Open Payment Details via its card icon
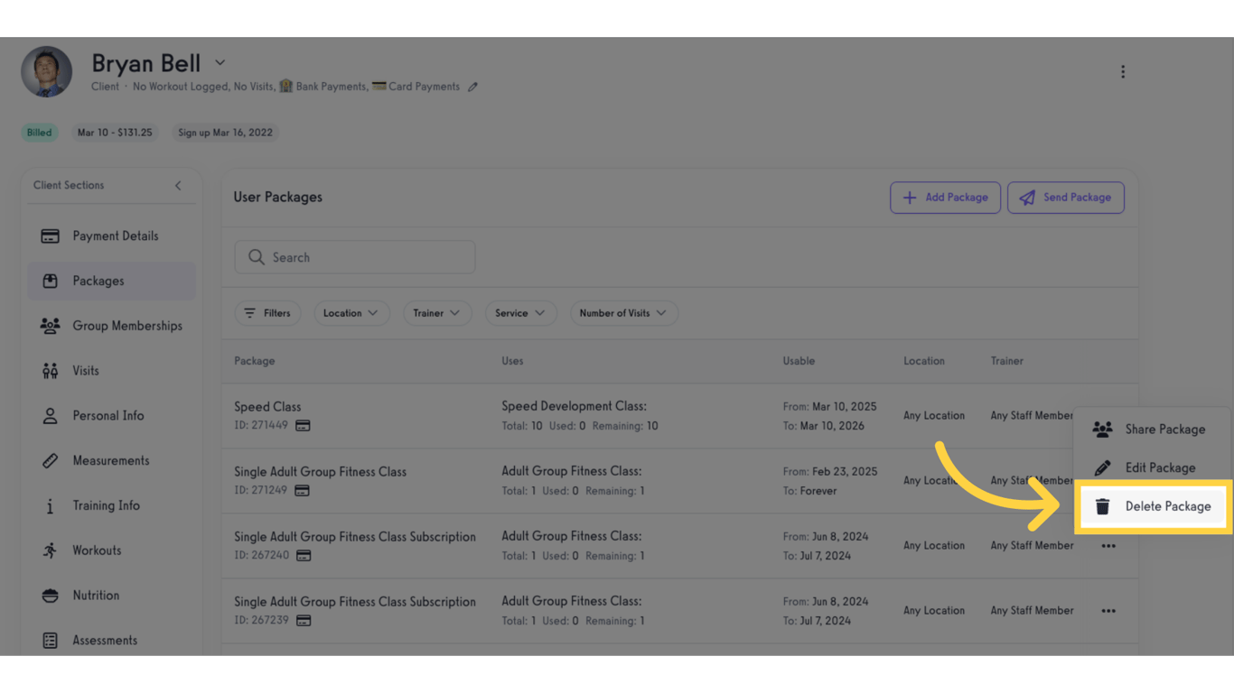 click(50, 236)
